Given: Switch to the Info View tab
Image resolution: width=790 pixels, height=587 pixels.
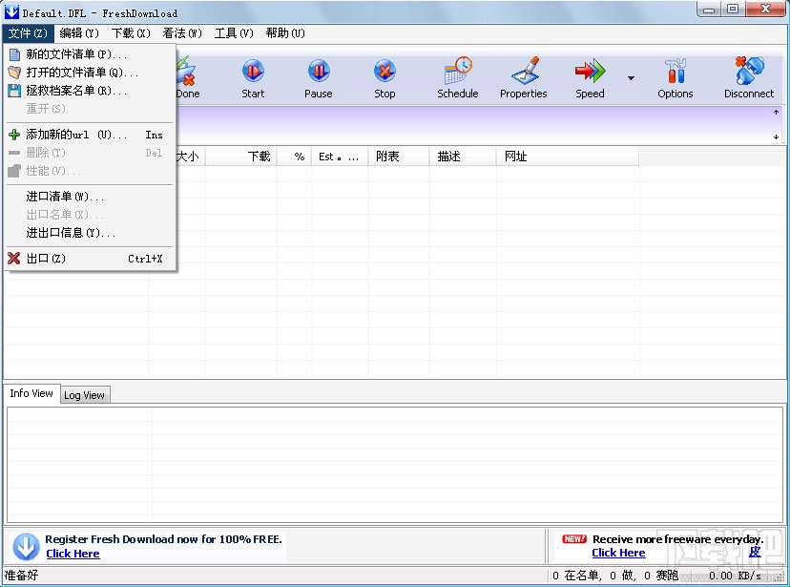Looking at the screenshot, I should coord(31,393).
